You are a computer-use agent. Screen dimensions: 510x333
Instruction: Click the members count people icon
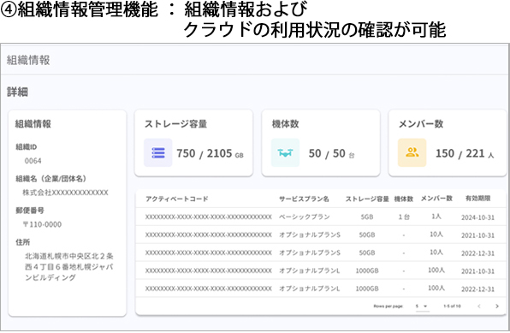coord(412,152)
